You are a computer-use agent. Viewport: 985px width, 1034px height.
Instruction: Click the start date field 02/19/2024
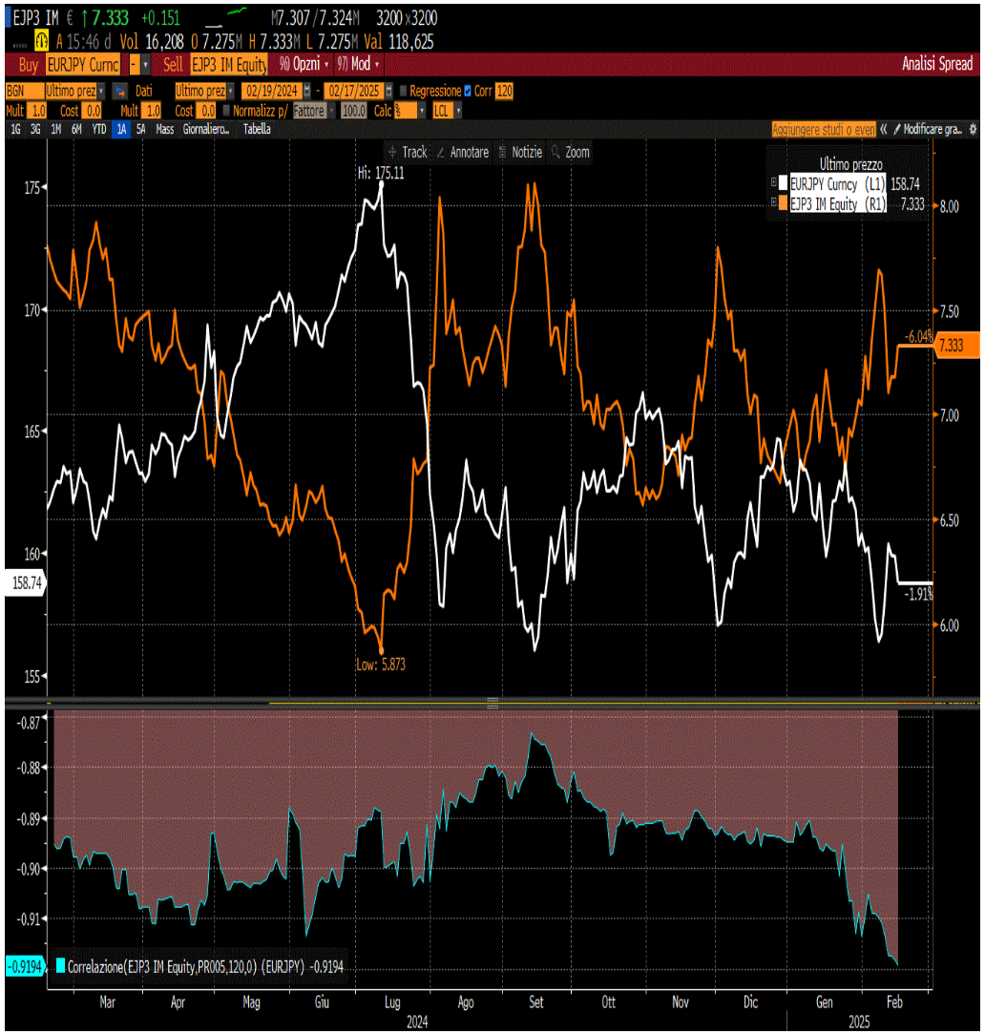[x=272, y=91]
